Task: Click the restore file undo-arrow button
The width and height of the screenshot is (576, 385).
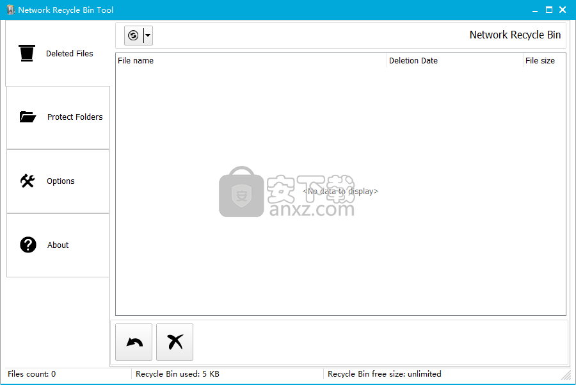Action: pyautogui.click(x=134, y=342)
